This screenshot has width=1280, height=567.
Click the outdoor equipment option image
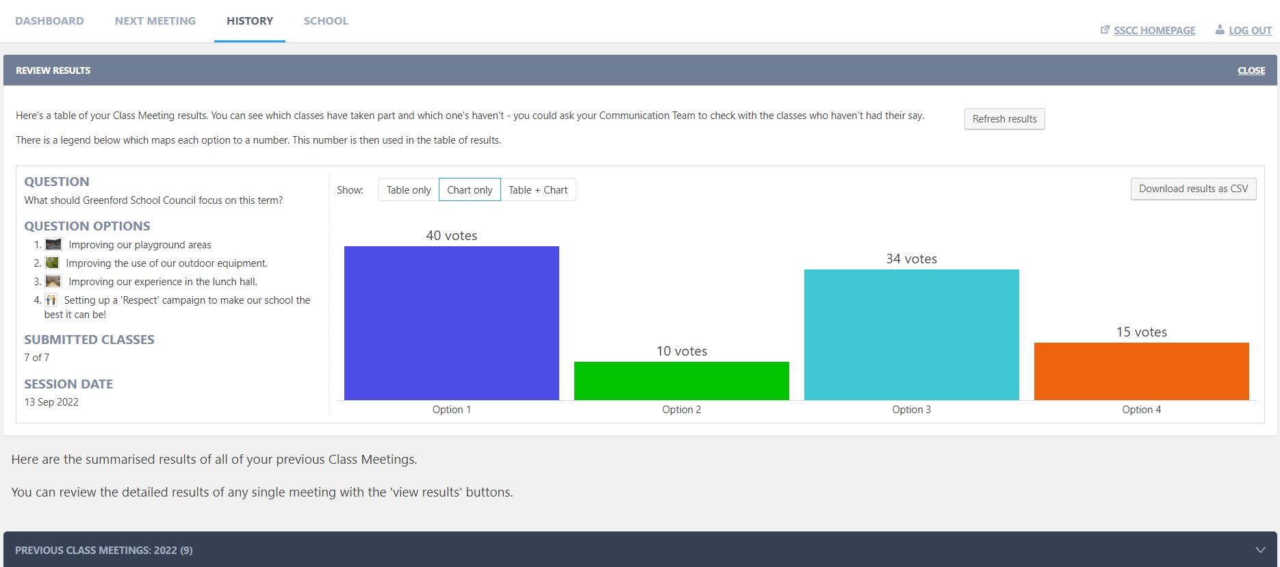point(52,263)
